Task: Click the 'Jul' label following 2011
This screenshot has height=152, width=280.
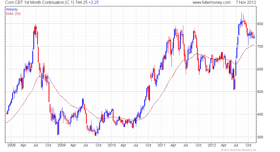Action: (186, 145)
